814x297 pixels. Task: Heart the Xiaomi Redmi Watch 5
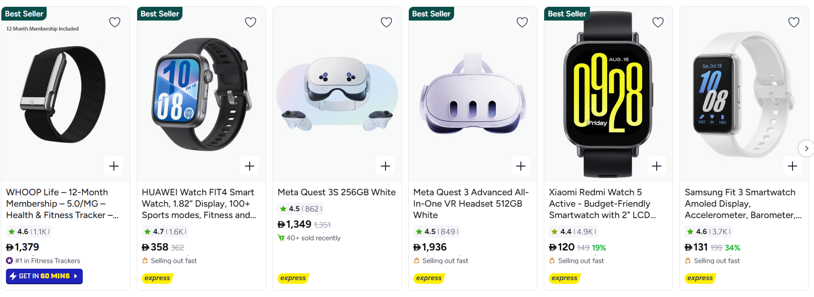tap(658, 22)
